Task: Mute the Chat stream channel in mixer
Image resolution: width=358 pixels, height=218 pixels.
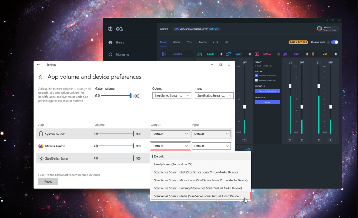Action: click(x=245, y=140)
